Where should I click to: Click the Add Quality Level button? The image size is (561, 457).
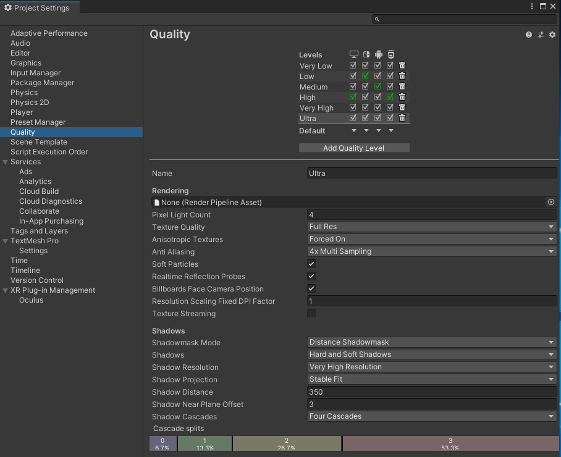[x=353, y=148]
